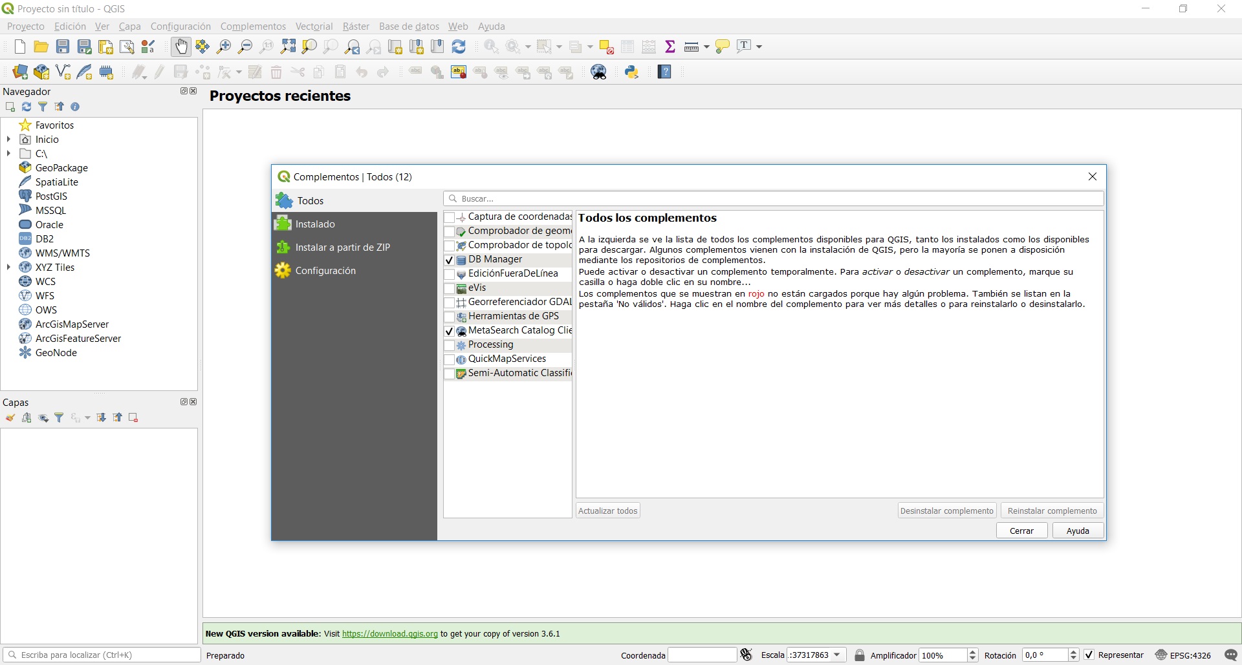Image resolution: width=1242 pixels, height=665 pixels.
Task: Expand the Inicio folder in Navegador
Action: 8,139
